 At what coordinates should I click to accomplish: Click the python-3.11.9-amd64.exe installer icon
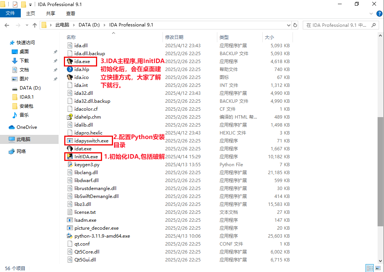[x=70, y=236]
